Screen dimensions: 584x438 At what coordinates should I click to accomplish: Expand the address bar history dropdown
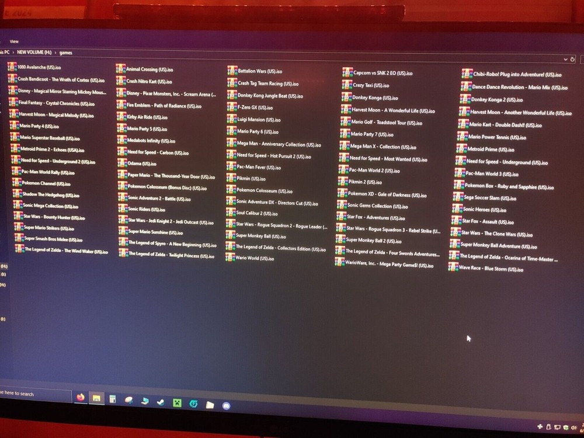[x=565, y=59]
